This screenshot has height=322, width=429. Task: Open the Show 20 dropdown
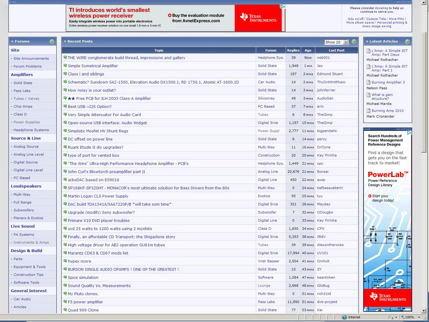coord(336,42)
